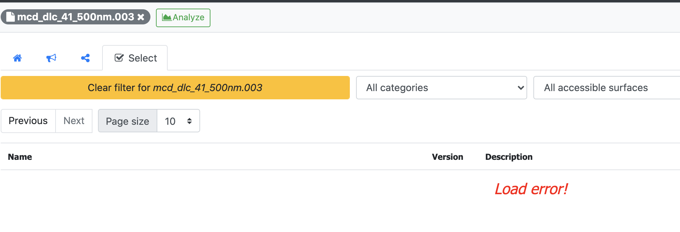Click the file icon on the mcd_dlc chip
Viewport: 680px width, 232px height.
click(10, 16)
